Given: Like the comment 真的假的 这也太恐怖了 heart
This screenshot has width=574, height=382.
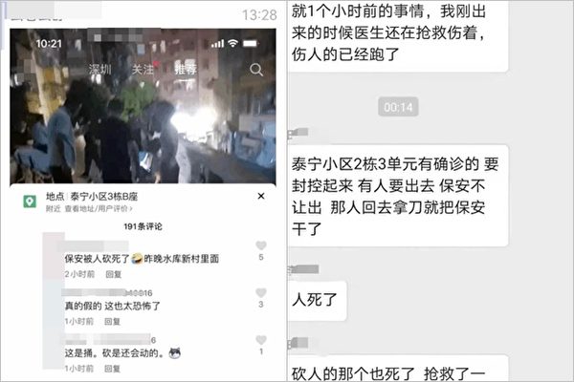Looking at the screenshot, I should click(x=261, y=292).
